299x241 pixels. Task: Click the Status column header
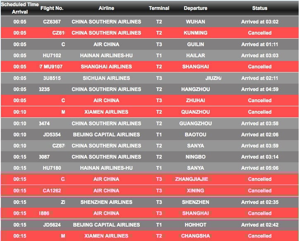[x=260, y=8]
